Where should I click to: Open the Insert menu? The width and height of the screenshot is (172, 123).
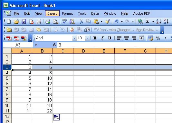click(x=52, y=13)
